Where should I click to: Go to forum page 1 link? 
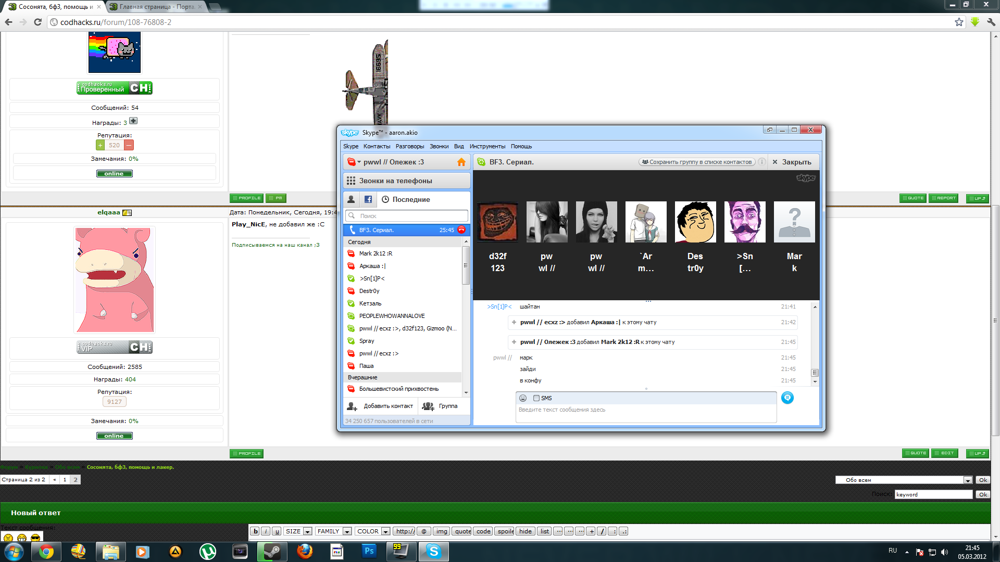[x=65, y=480]
